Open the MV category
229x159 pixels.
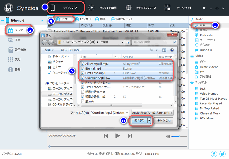[199, 72]
